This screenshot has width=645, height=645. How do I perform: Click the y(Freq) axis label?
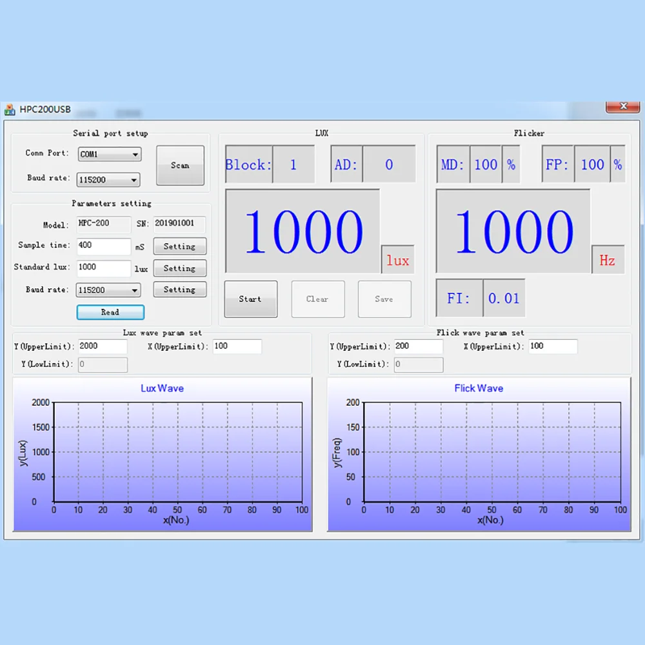tap(337, 453)
